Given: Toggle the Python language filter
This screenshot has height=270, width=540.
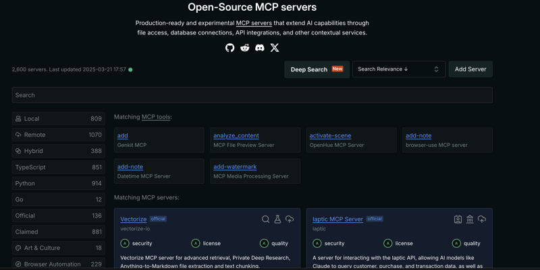Looking at the screenshot, I should click(58, 183).
